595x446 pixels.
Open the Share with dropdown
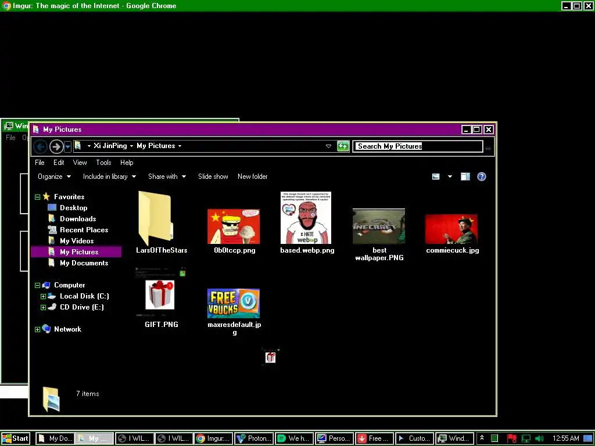[167, 177]
